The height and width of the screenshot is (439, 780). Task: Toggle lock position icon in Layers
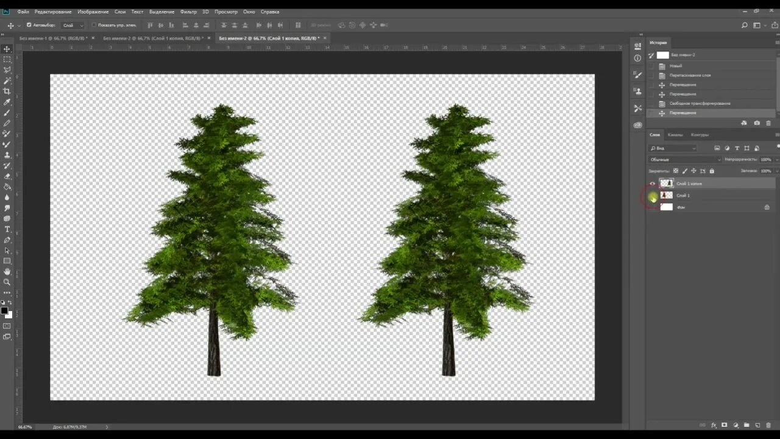pos(693,171)
